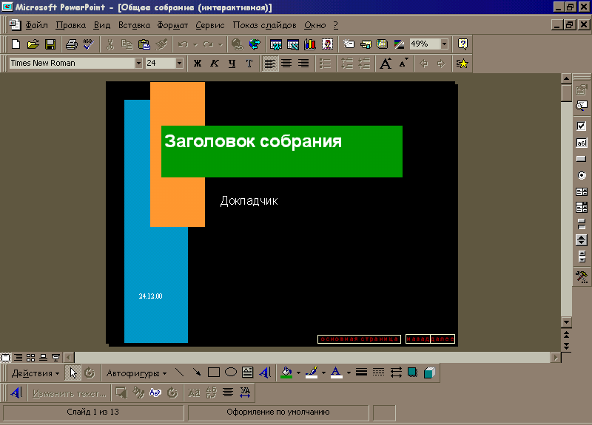592x425 pixels.
Task: Select the Text Box tool
Action: pyautogui.click(x=248, y=373)
